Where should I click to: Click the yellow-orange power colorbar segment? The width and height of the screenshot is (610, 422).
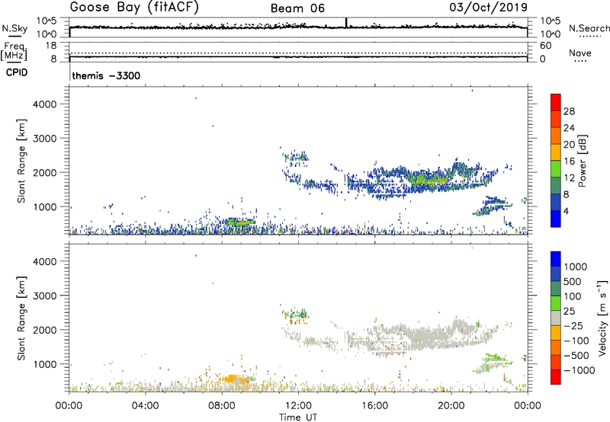pos(556,152)
